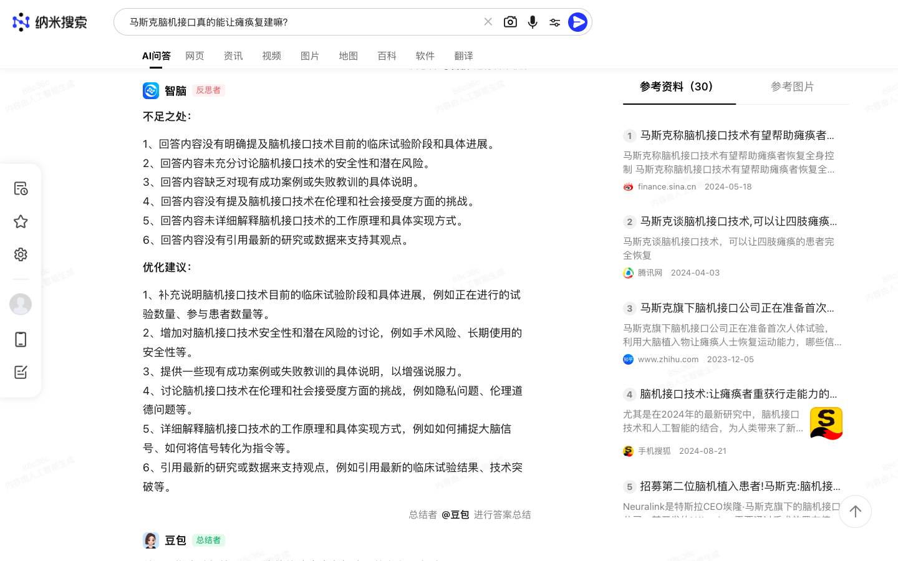Switch to the 网页 tab

(x=195, y=56)
